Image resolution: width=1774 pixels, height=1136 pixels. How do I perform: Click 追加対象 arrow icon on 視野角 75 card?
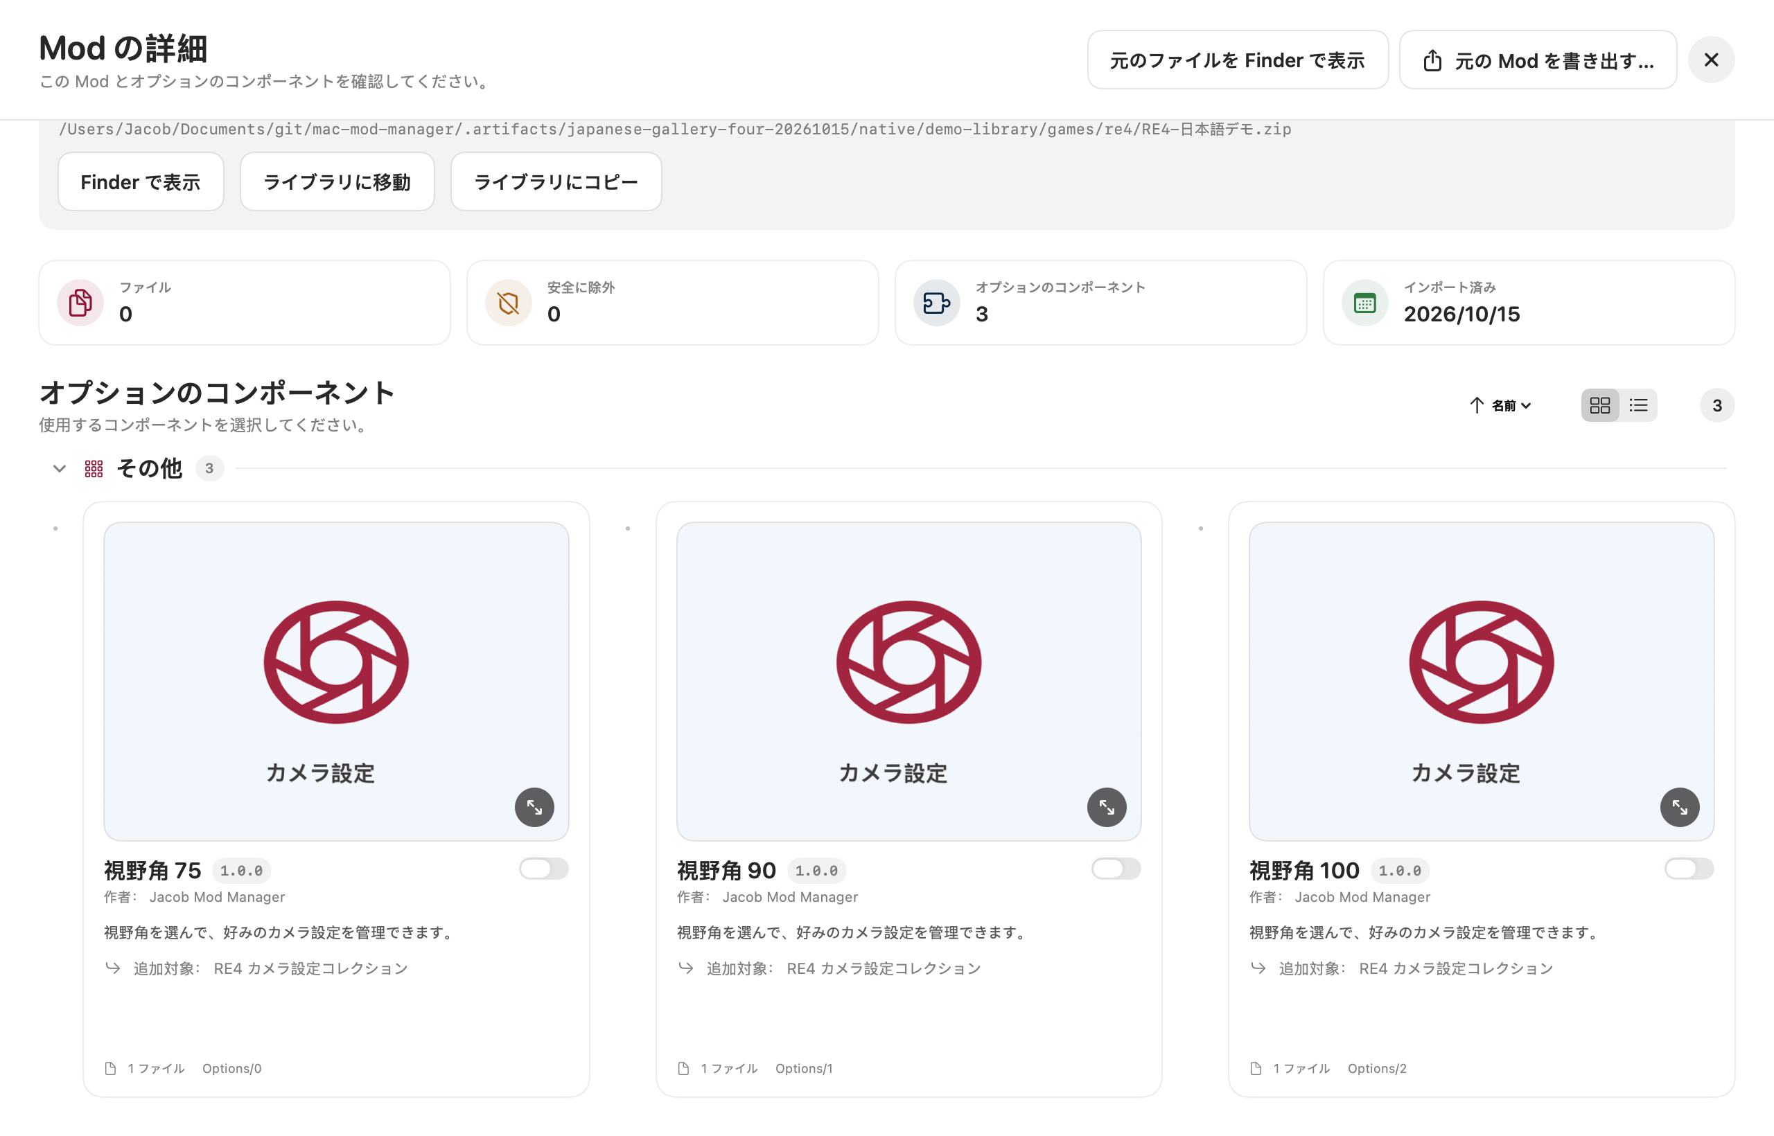point(113,968)
